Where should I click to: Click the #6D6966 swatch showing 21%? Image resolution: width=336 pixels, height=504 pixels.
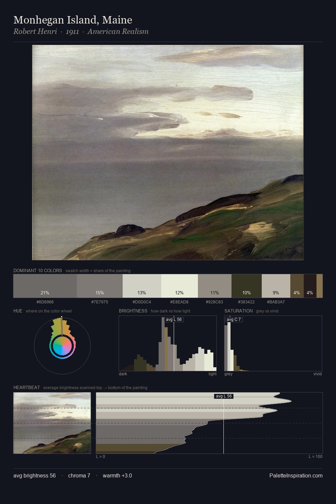45,286
